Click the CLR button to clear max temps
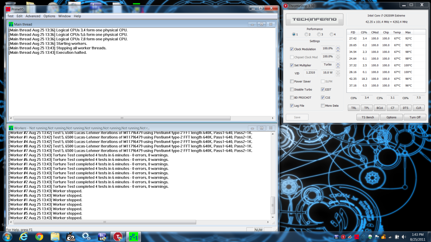 (418, 108)
